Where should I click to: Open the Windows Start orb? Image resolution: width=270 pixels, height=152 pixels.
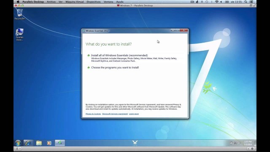[x=18, y=143]
